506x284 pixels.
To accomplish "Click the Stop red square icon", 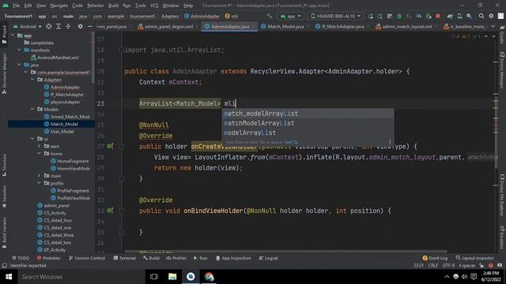I will [438, 16].
